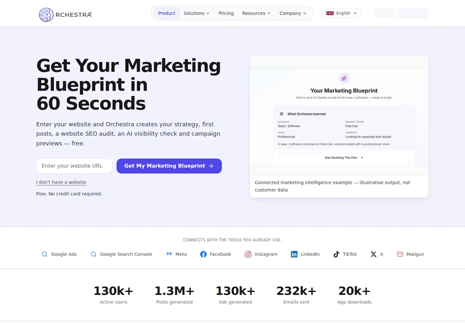Click the Orchestra logo icon

[x=46, y=15]
